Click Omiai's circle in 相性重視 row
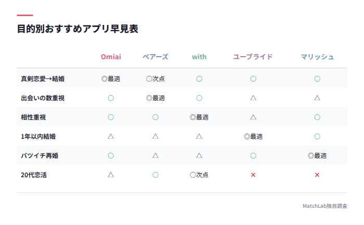The height and width of the screenshot is (225, 364). pos(111,117)
